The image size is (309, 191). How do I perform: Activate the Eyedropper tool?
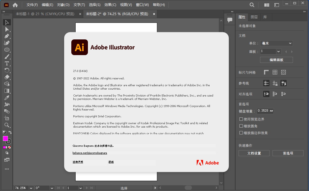[7, 98]
